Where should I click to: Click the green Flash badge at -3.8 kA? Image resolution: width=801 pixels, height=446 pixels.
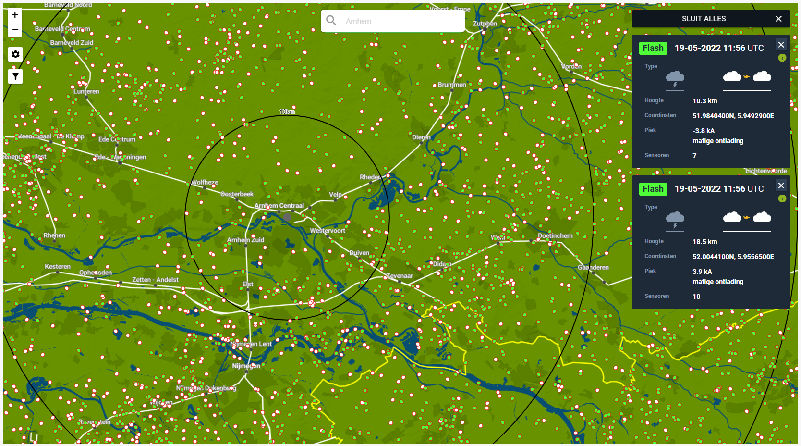click(x=653, y=48)
